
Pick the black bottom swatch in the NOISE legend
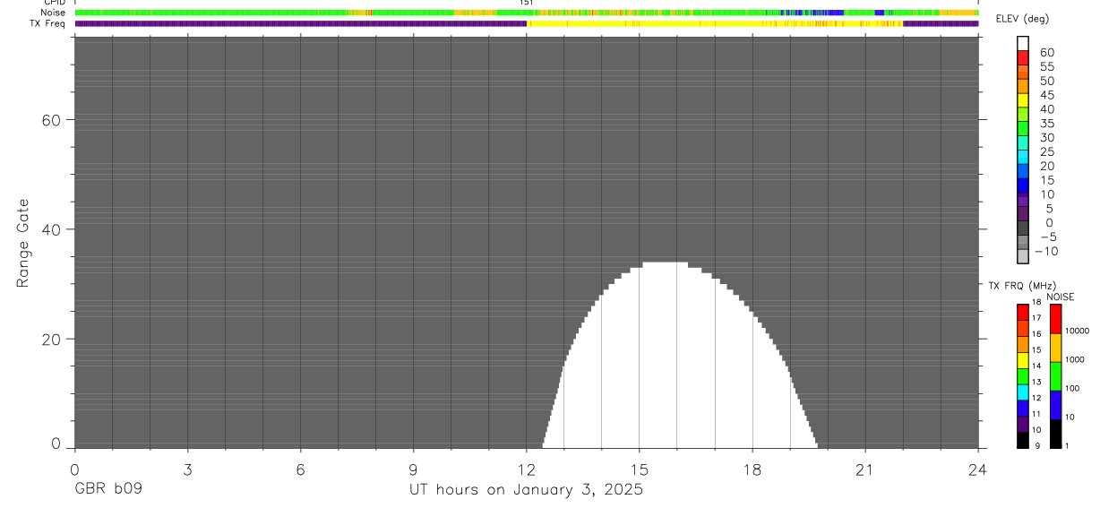click(1055, 434)
